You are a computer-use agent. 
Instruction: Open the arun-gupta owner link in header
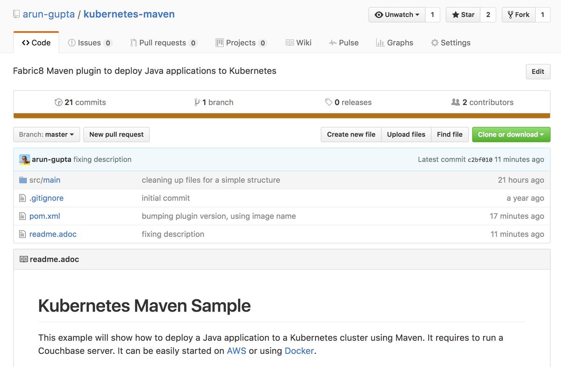pyautogui.click(x=49, y=14)
